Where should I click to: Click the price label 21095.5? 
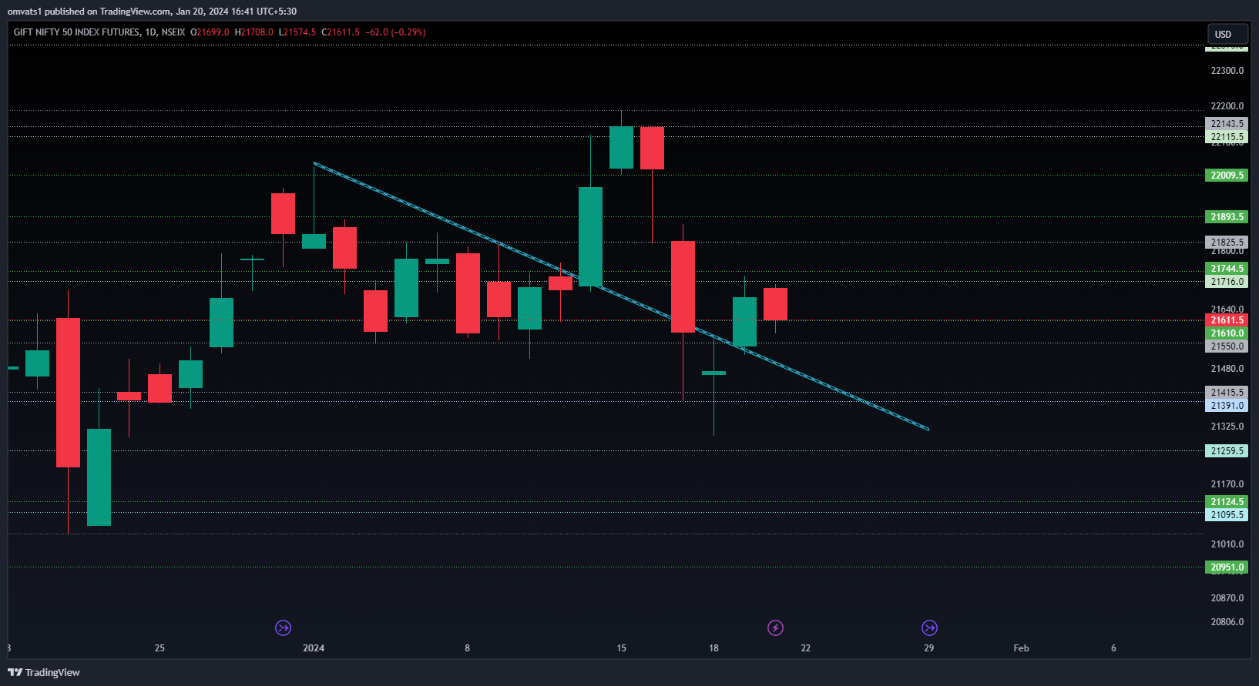(x=1226, y=515)
